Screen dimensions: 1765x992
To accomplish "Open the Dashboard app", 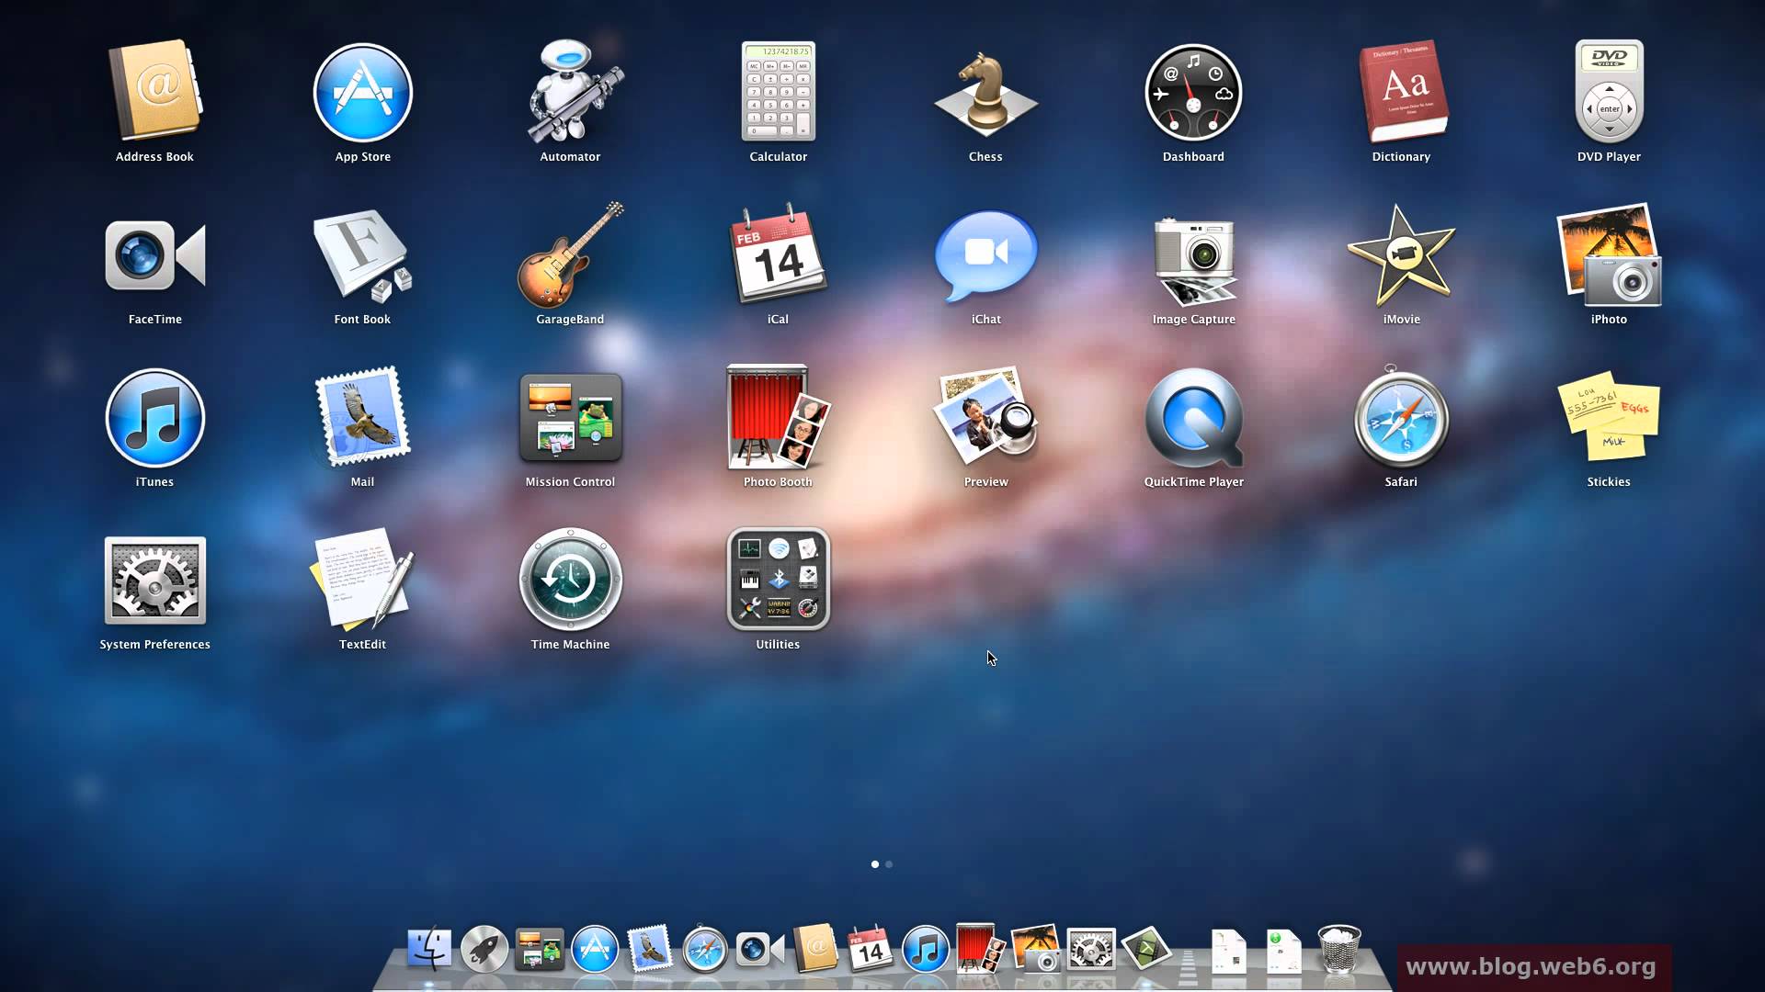I will click(x=1193, y=92).
